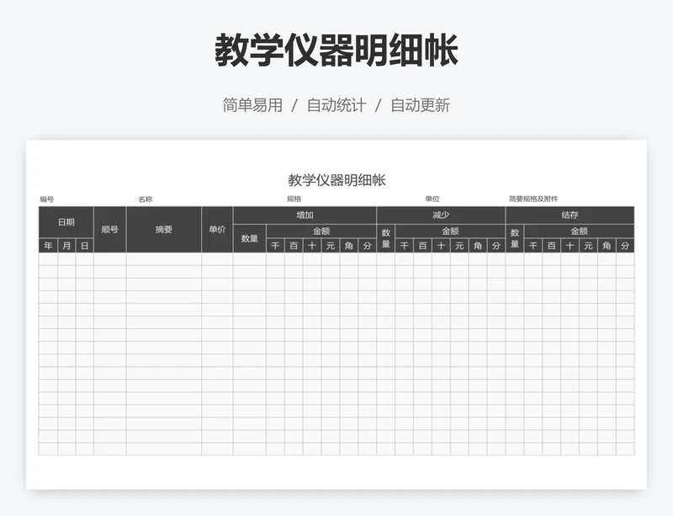This screenshot has height=516, width=673.
Task: Click the large heading 教学仪器明细帐
Action: 336,51
